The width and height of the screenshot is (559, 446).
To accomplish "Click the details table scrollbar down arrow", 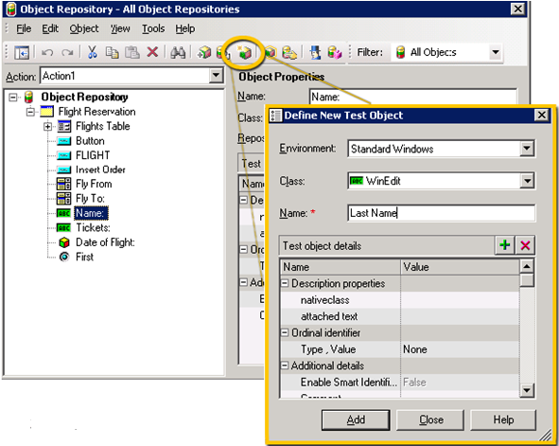I will click(x=527, y=390).
